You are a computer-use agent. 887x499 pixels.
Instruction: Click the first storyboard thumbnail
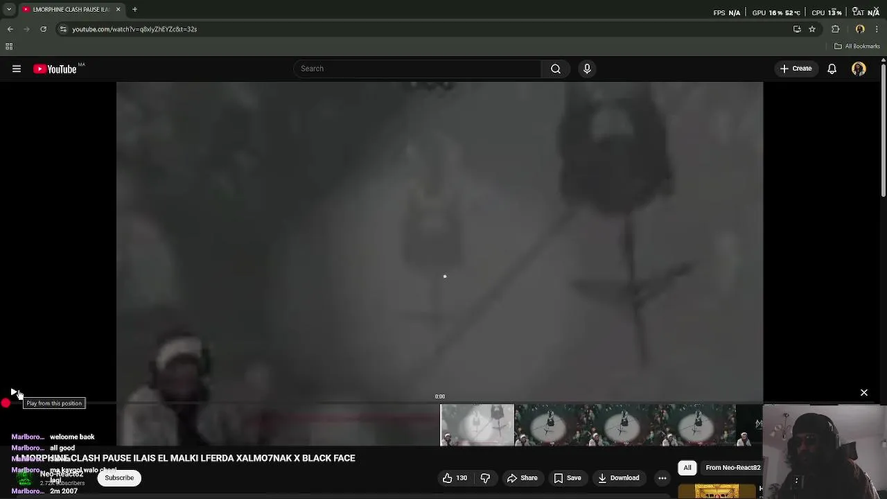[x=477, y=425]
